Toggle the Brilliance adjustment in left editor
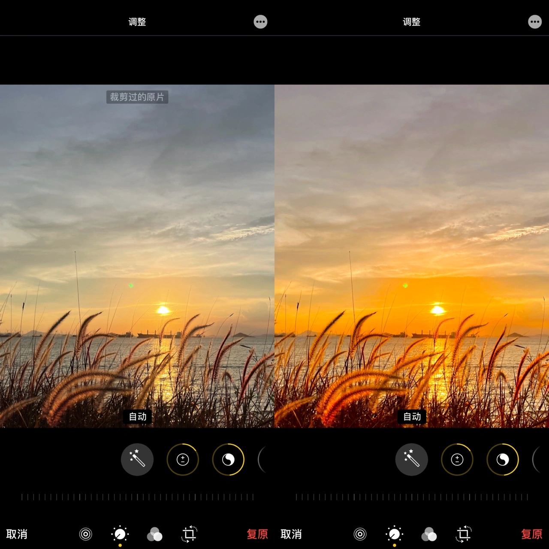The height and width of the screenshot is (549, 549). [x=228, y=460]
